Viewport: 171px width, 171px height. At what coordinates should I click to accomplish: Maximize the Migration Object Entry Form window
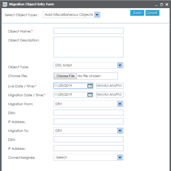click(x=162, y=5)
